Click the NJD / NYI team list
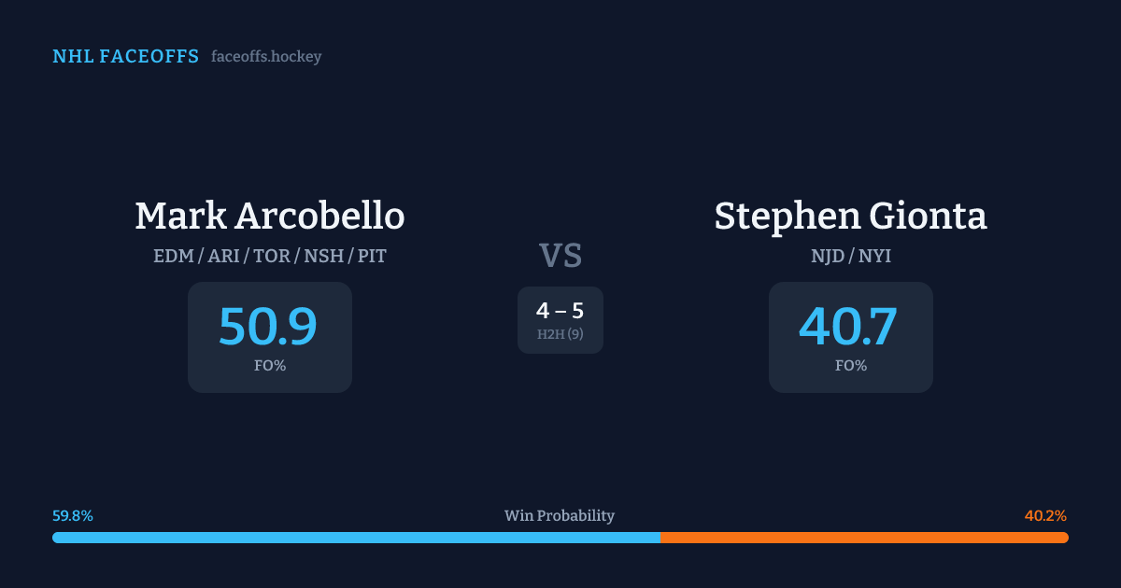Image resolution: width=1121 pixels, height=588 pixels. point(850,256)
